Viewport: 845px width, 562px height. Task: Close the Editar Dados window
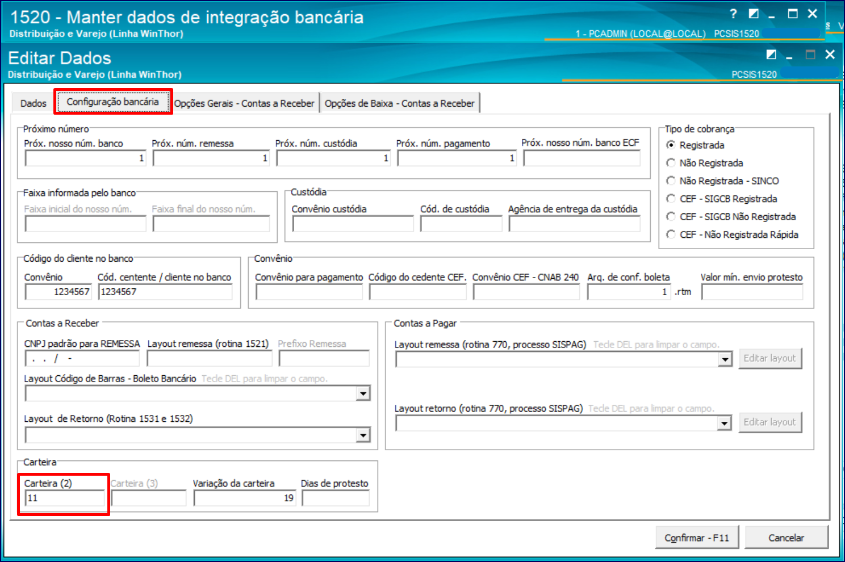[x=830, y=54]
